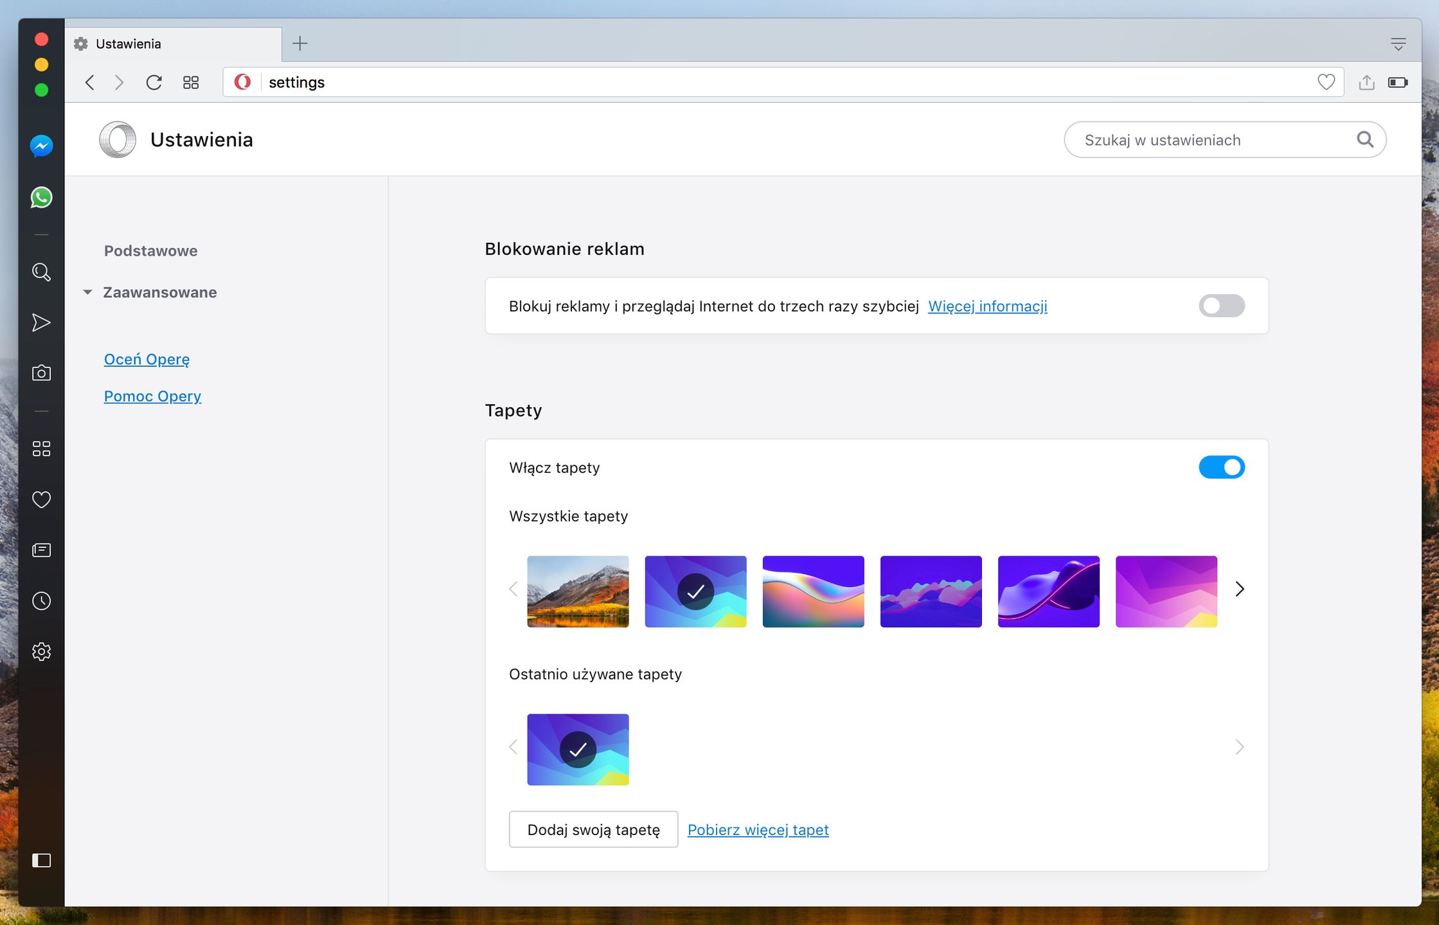Open Speed Dial grid button in toolbar

tap(191, 82)
